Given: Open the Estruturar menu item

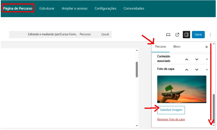Looking at the screenshot, I should click(47, 8).
